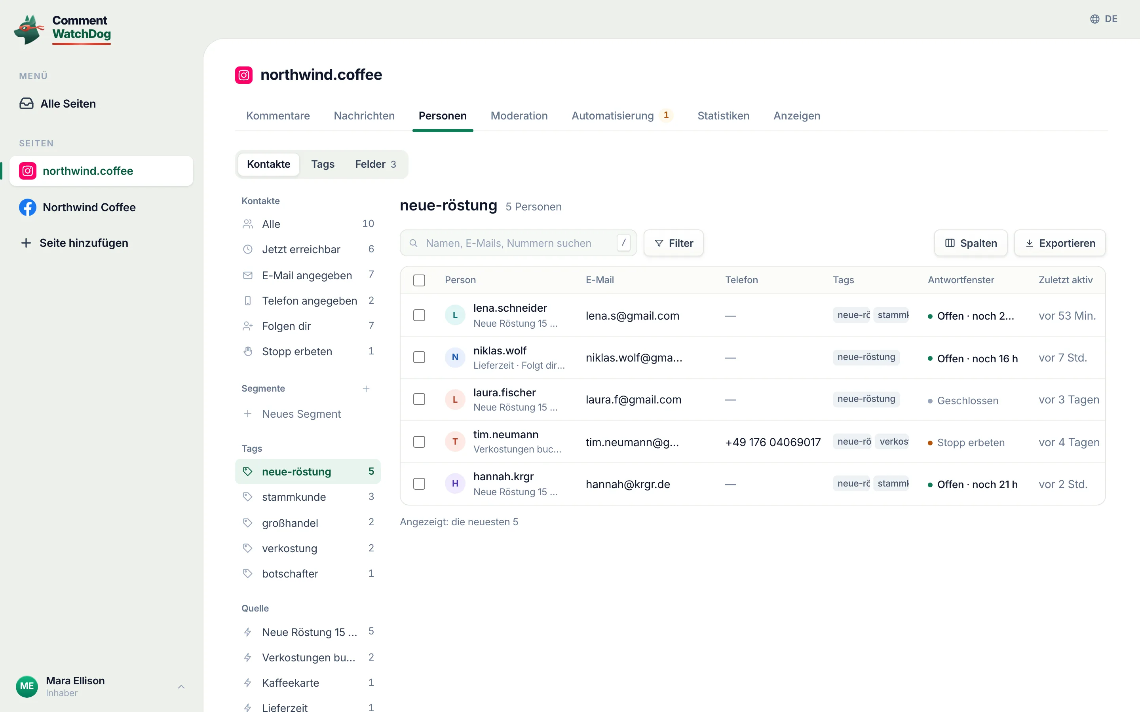Viewport: 1140px width, 712px height.
Task: Open the DE language selector
Action: pos(1104,19)
